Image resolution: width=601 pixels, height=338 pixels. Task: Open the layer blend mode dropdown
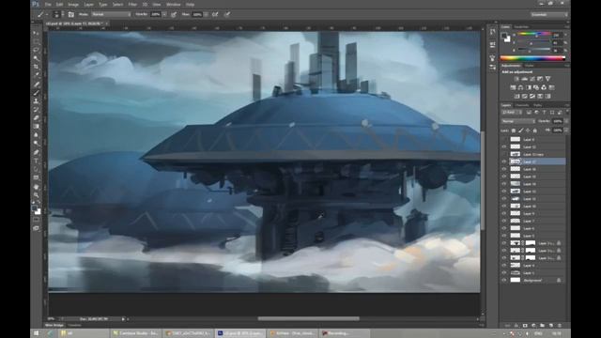coord(518,121)
